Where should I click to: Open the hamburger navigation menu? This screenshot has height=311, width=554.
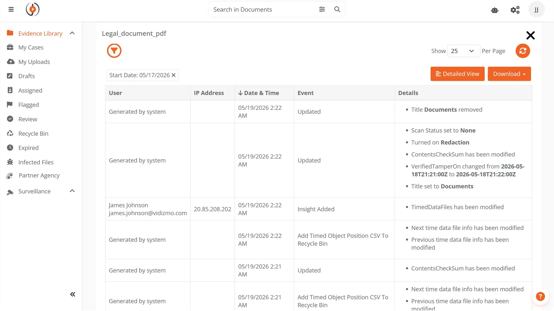point(11,10)
